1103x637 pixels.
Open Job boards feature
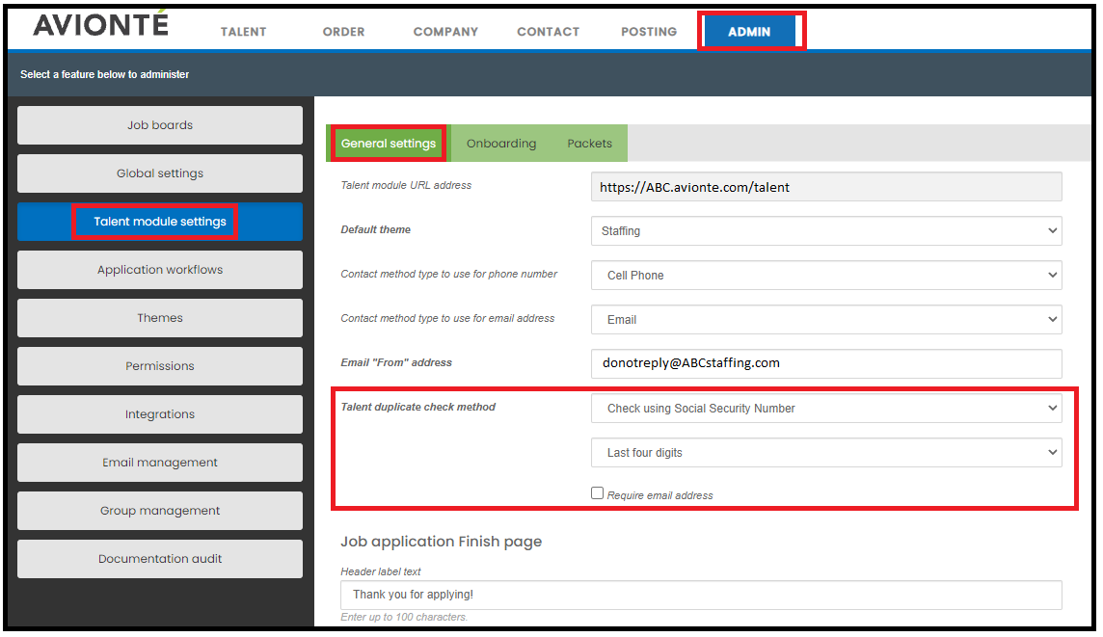(160, 125)
